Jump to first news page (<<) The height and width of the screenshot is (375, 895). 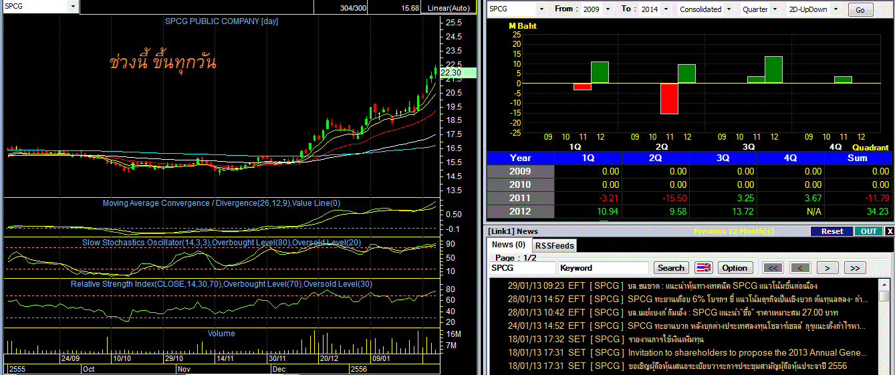coord(773,267)
